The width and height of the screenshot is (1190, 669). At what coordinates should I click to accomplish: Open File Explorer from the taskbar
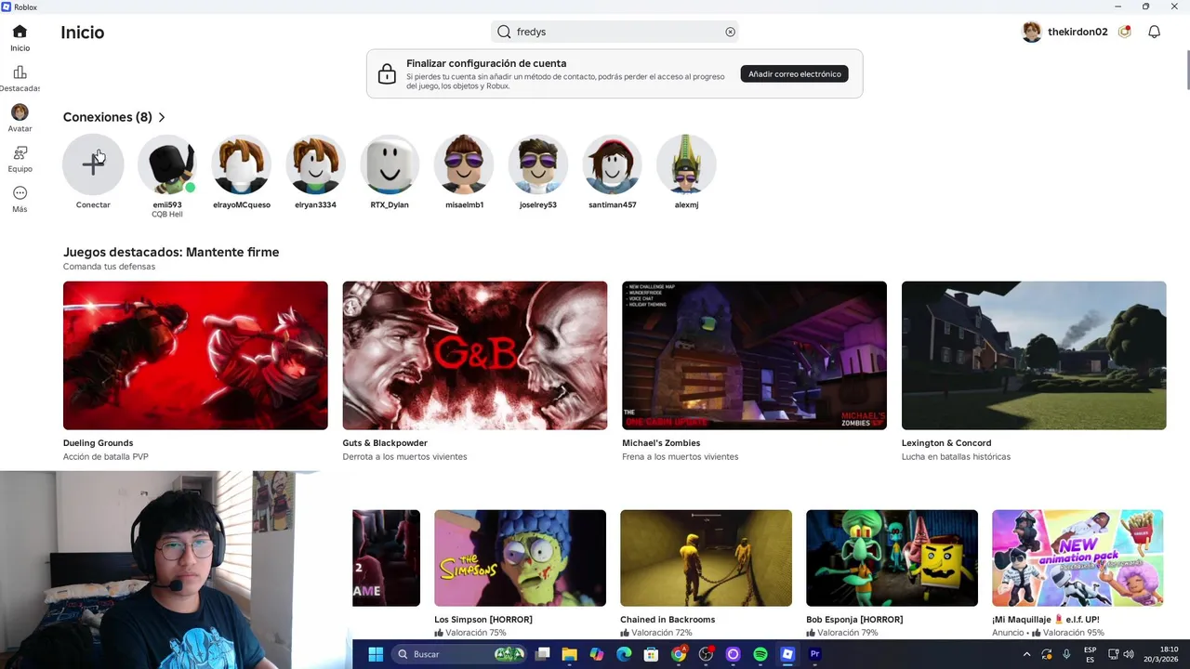tap(569, 654)
